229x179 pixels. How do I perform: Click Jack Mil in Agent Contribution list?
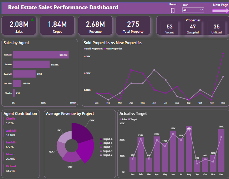pyautogui.click(x=11, y=131)
